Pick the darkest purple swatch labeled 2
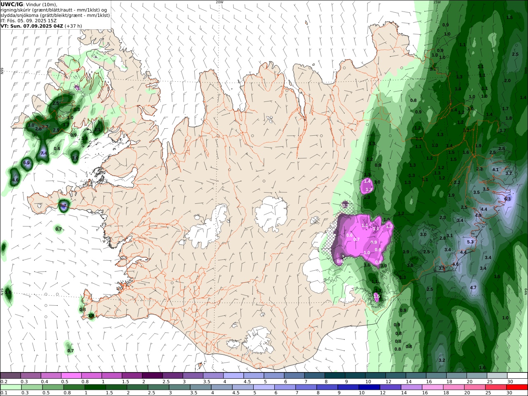 (153, 376)
